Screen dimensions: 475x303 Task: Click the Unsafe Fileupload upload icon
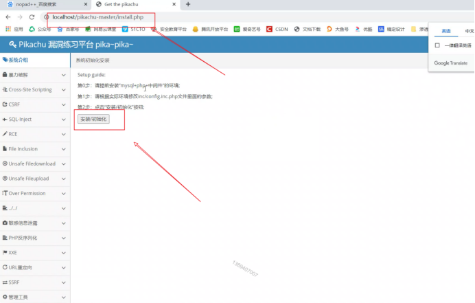5,179
